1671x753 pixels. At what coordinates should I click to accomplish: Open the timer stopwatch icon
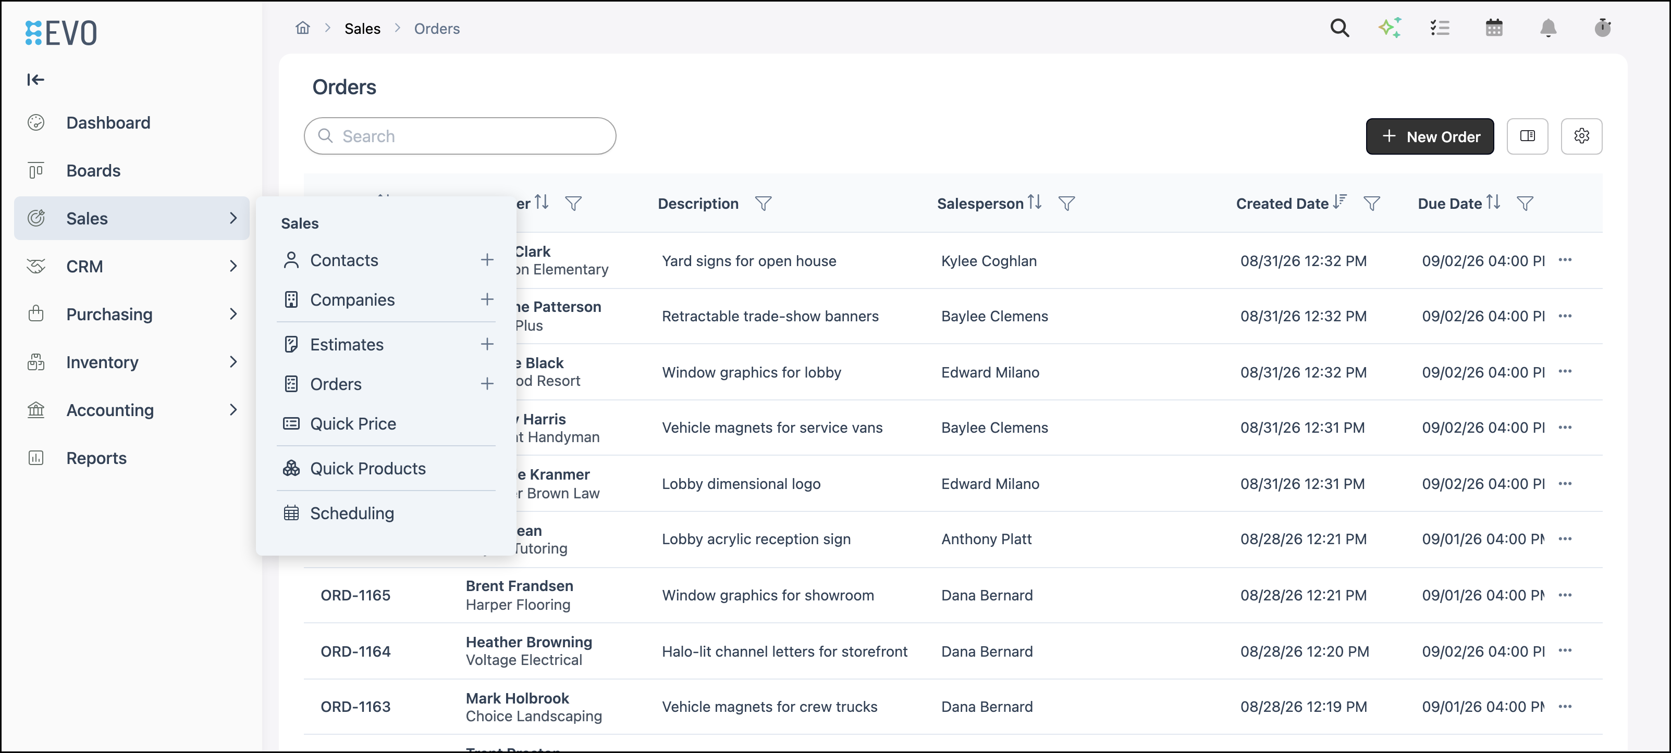pyautogui.click(x=1602, y=28)
